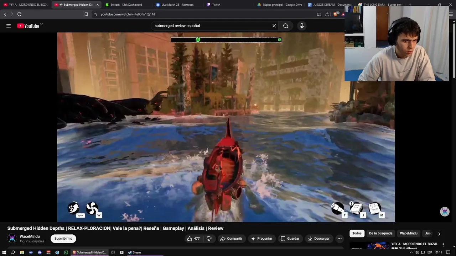Open a new browser tab
Screen dimensions: 456x256
[410, 5]
